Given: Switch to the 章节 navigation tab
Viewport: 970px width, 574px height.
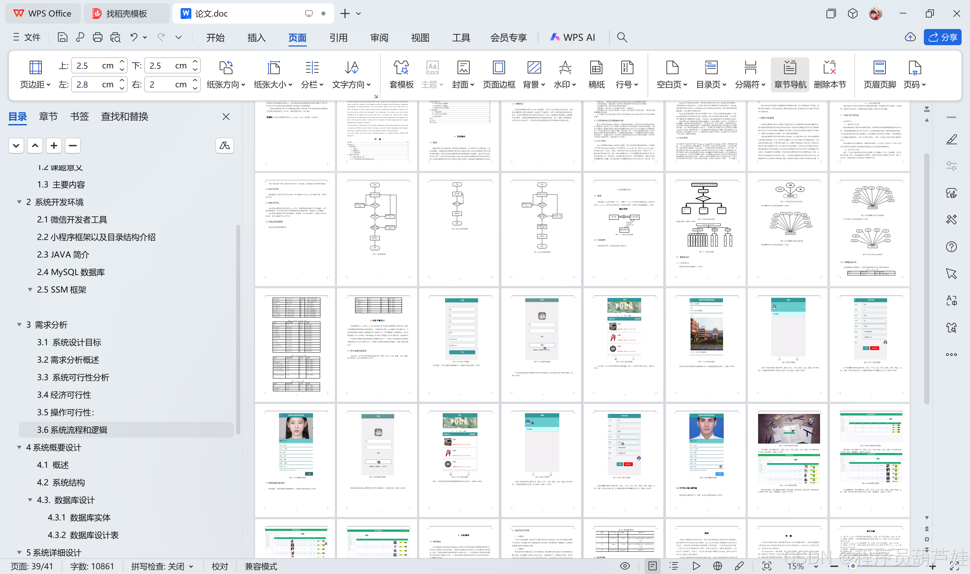Looking at the screenshot, I should pos(48,116).
